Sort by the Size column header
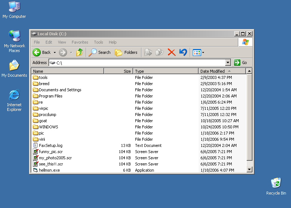 point(119,71)
